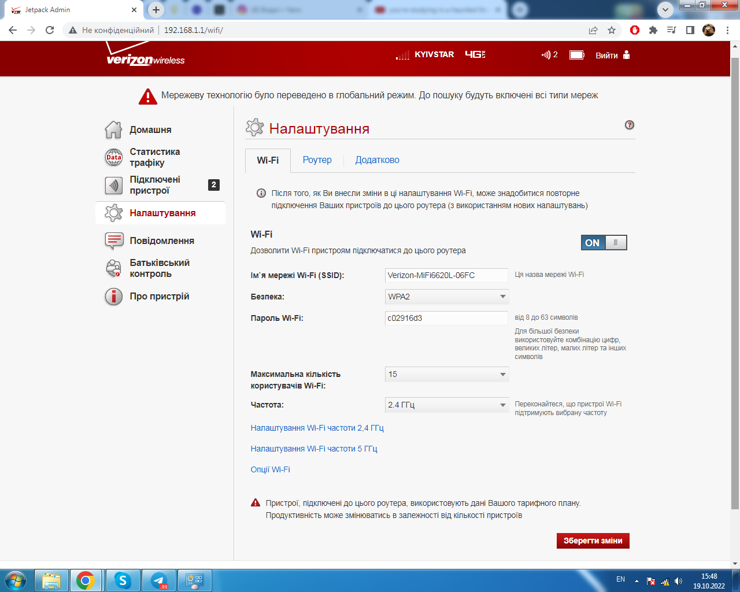Click the connected devices speaker icon
The image size is (740, 592).
pos(113,185)
